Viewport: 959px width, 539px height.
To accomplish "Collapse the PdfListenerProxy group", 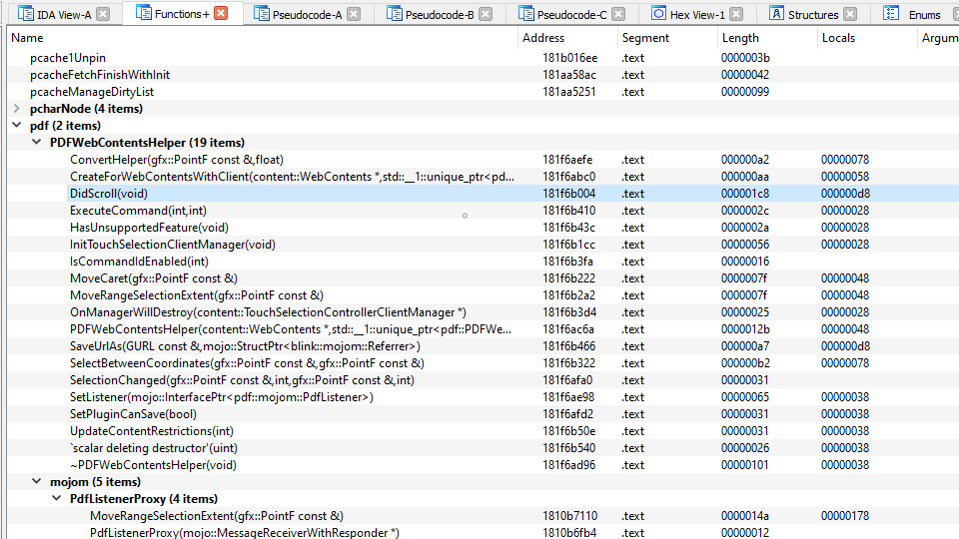I will click(x=56, y=499).
